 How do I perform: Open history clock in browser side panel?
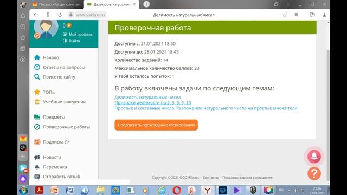(x=23, y=27)
